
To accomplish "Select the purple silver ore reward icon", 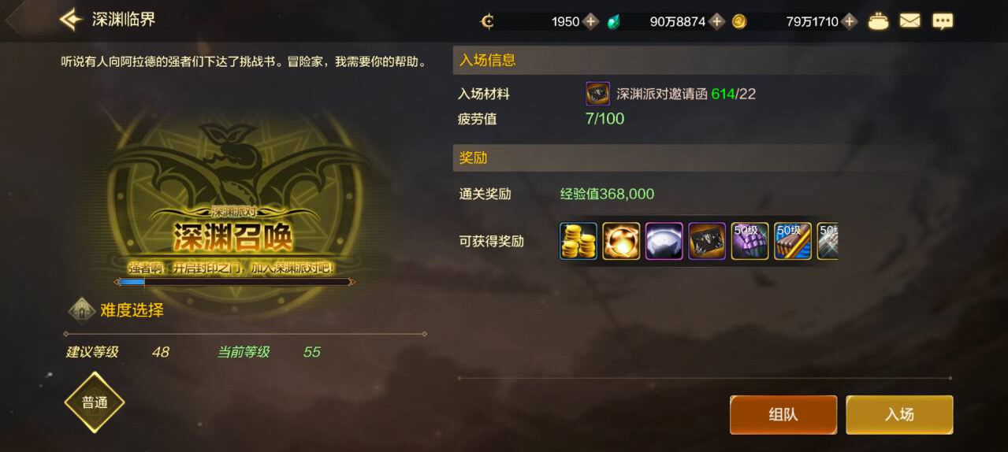I will 664,241.
